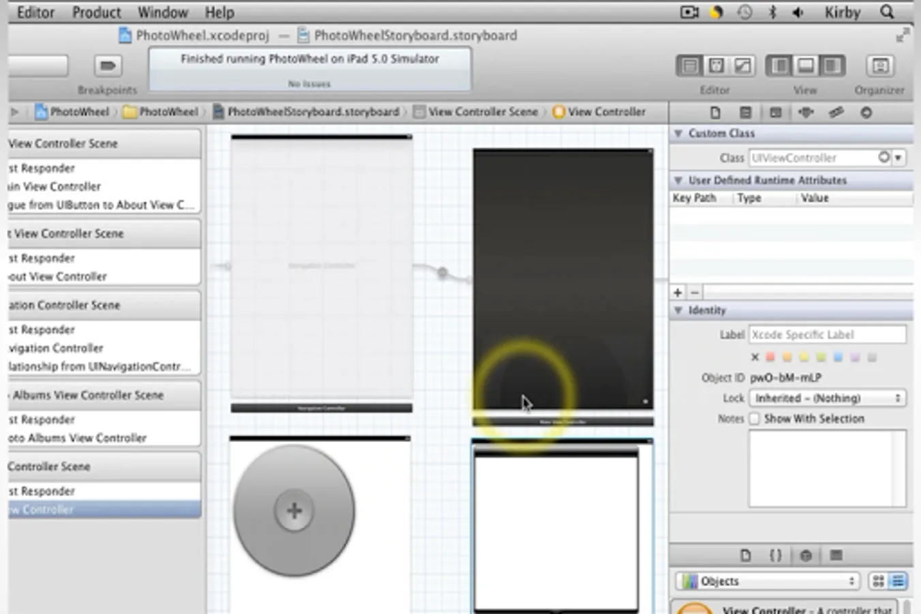Open the Media library
Image resolution: width=921 pixels, height=614 pixels.
836,555
